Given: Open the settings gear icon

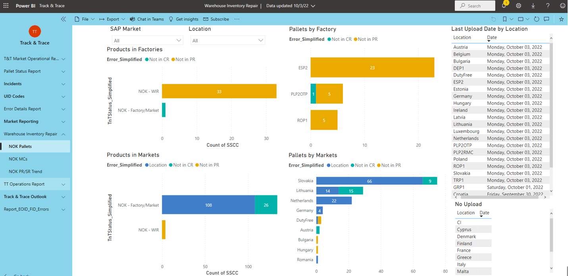Looking at the screenshot, I should tap(518, 6).
